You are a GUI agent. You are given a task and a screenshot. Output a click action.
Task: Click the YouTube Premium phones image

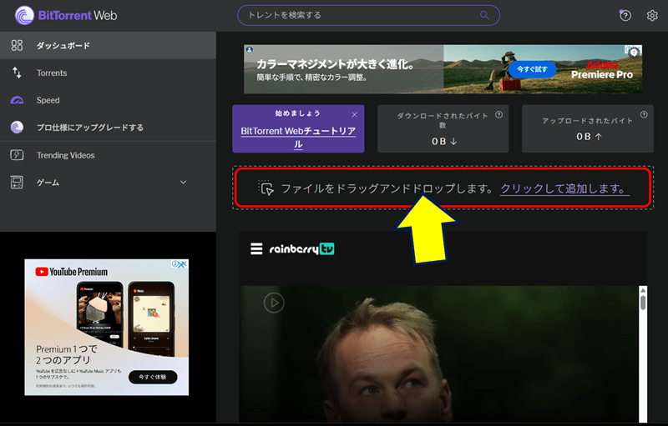click(x=126, y=318)
